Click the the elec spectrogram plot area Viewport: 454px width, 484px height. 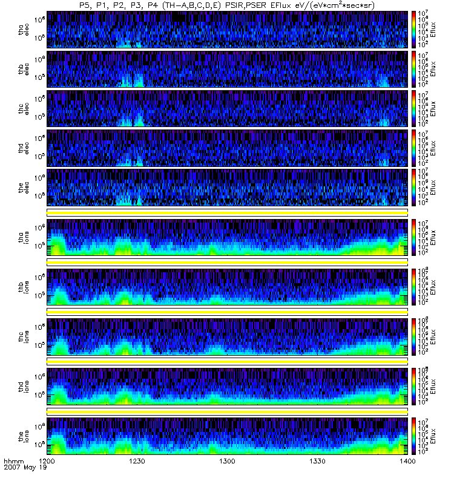pyautogui.click(x=228, y=188)
